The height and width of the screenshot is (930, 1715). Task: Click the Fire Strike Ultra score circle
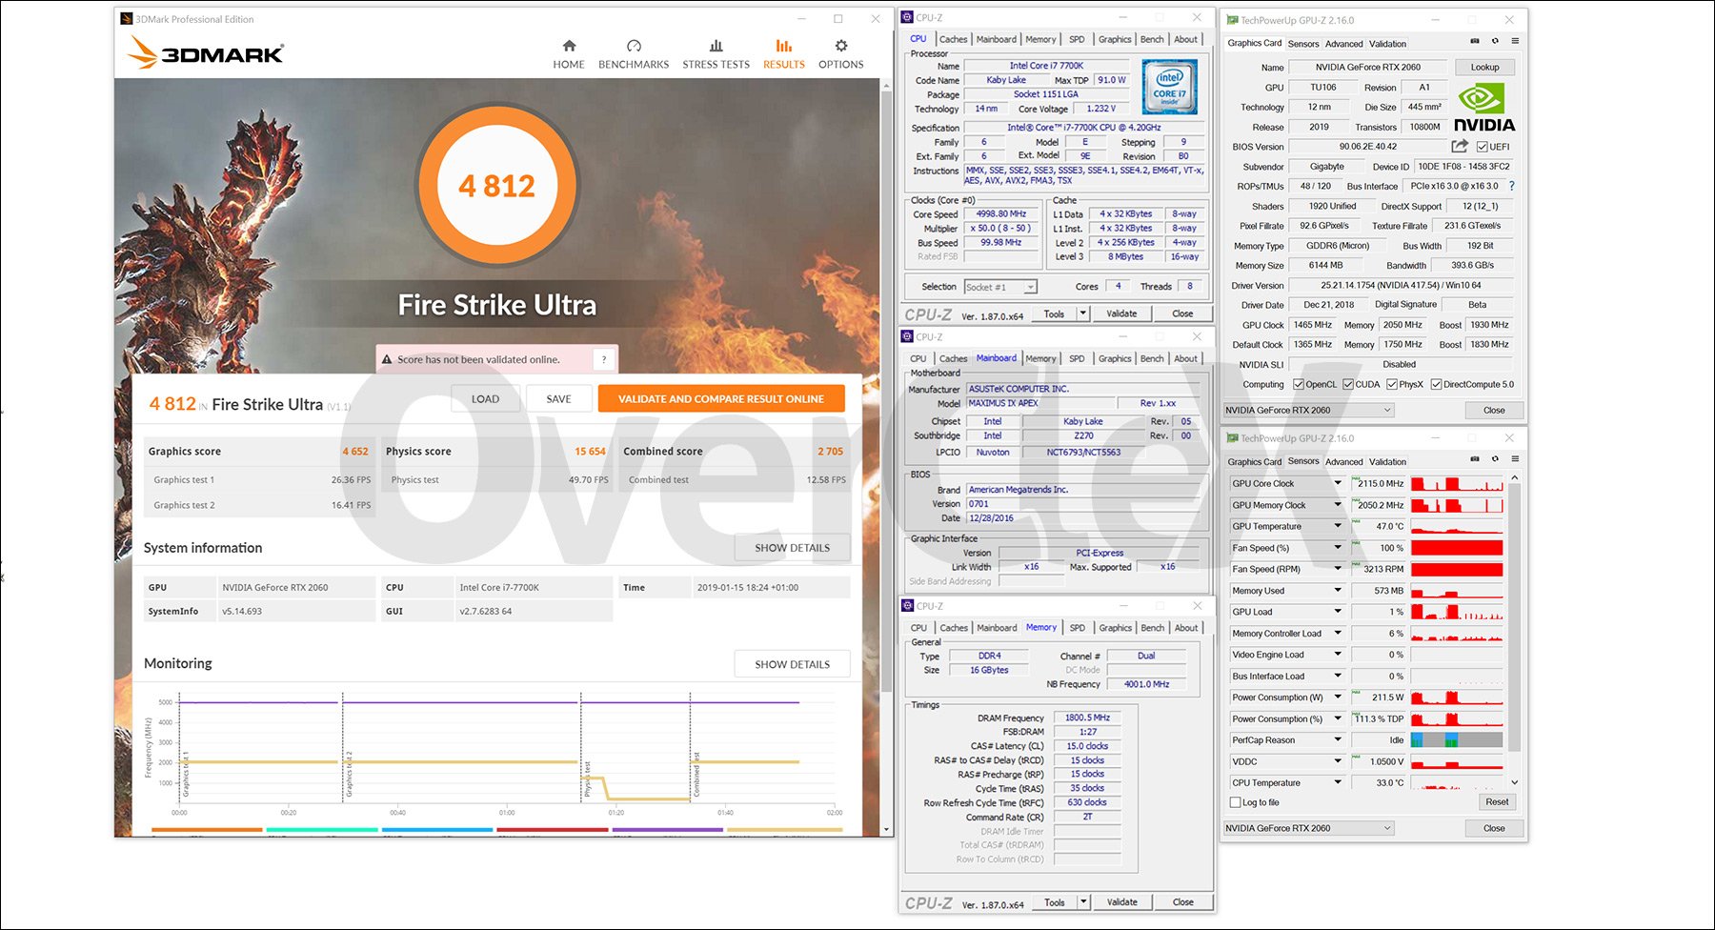(x=496, y=186)
